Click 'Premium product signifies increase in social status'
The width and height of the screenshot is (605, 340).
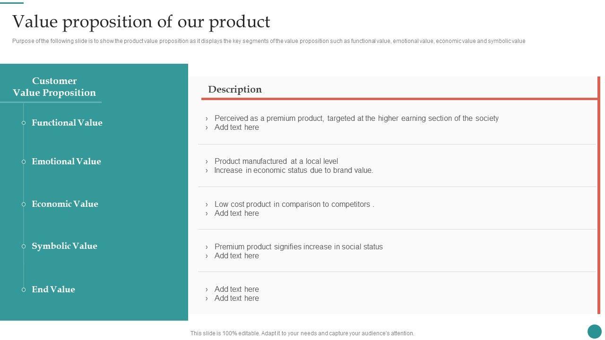click(298, 247)
